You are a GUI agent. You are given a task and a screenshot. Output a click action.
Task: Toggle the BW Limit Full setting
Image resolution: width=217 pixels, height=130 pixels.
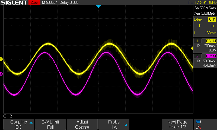[x=50, y=124]
